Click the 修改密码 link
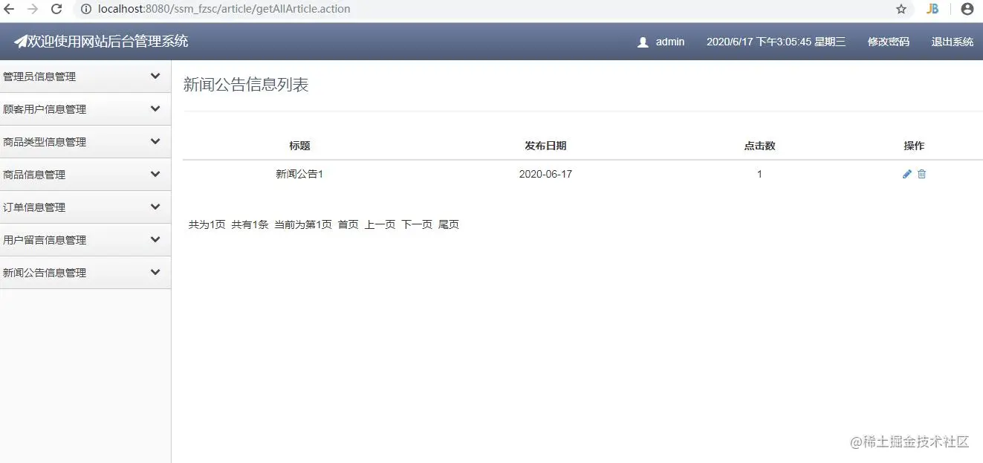983x463 pixels. point(889,42)
